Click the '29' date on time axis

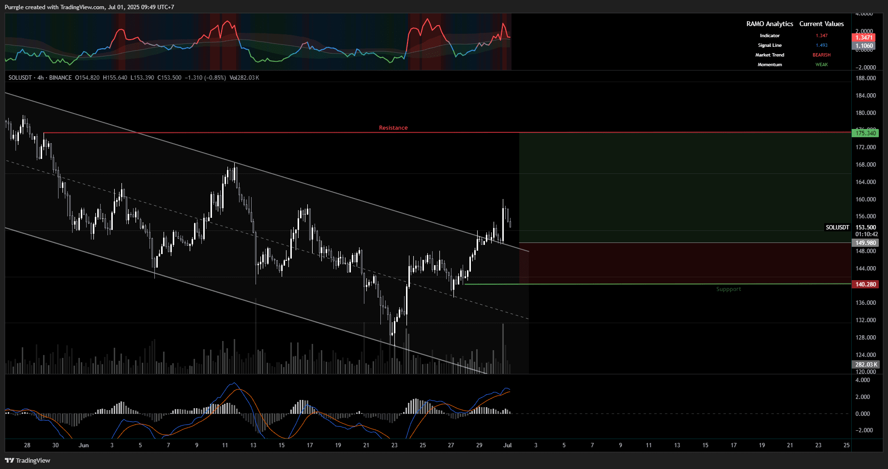pyautogui.click(x=479, y=445)
